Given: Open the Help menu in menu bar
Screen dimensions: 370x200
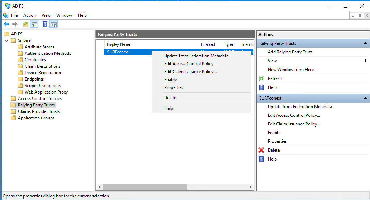Looking at the screenshot, I should click(x=82, y=15).
